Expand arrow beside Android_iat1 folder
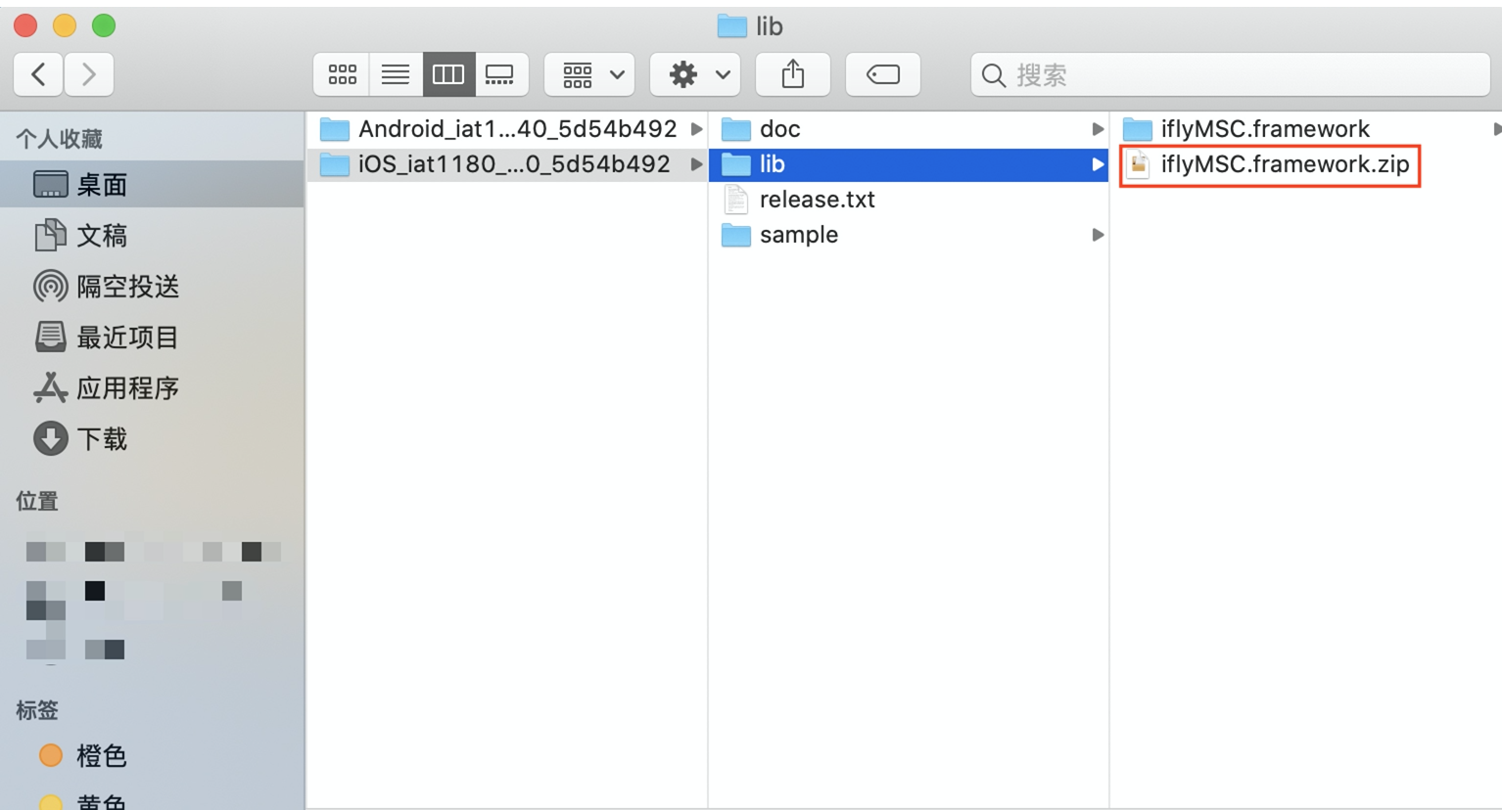 696,129
